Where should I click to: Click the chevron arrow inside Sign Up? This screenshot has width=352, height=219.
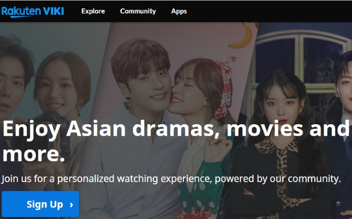pyautogui.click(x=71, y=205)
